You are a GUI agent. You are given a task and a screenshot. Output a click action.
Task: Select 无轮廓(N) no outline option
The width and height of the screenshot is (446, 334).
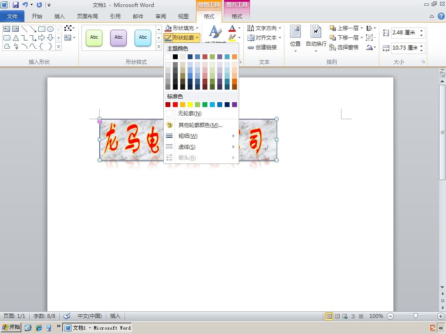coord(200,114)
